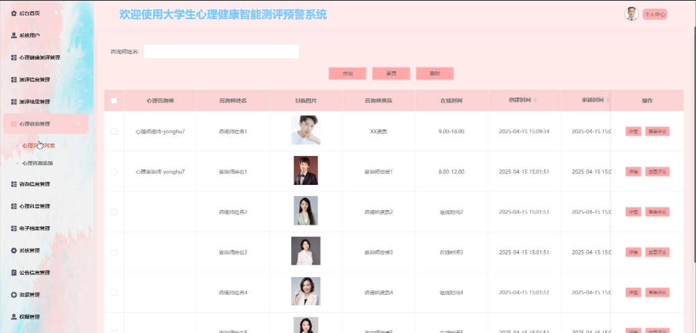
Task: Click the plus-circle icon beside 资源管理
Action: (14, 295)
